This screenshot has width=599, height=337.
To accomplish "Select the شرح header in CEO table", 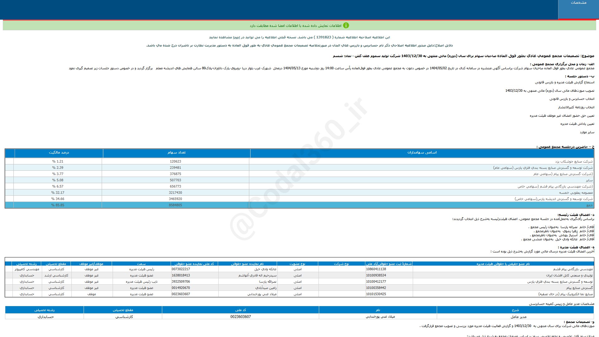I will tap(515, 310).
